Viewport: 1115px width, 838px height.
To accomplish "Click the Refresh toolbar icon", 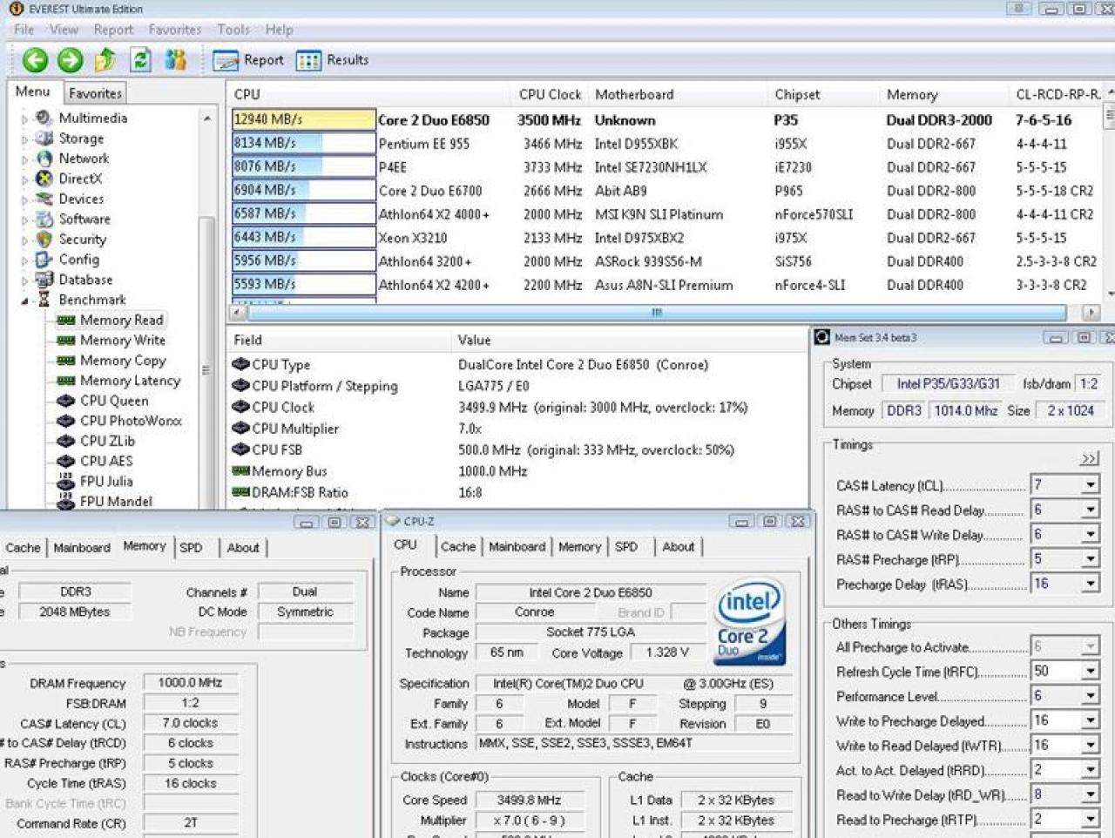I will coord(140,60).
